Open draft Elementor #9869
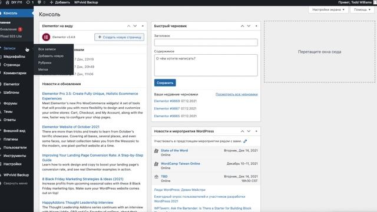Screen dimensions: 377x212 click(167, 101)
